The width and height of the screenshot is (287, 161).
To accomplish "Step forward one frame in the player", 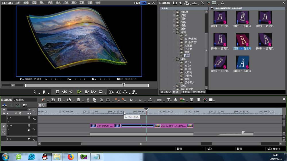I will [x=87, y=92].
